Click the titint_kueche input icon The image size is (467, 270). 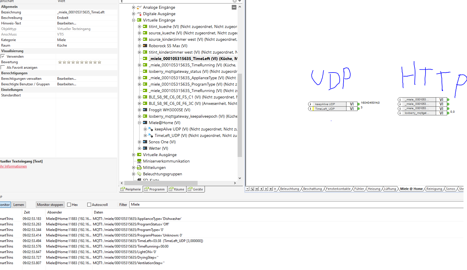tap(145, 27)
